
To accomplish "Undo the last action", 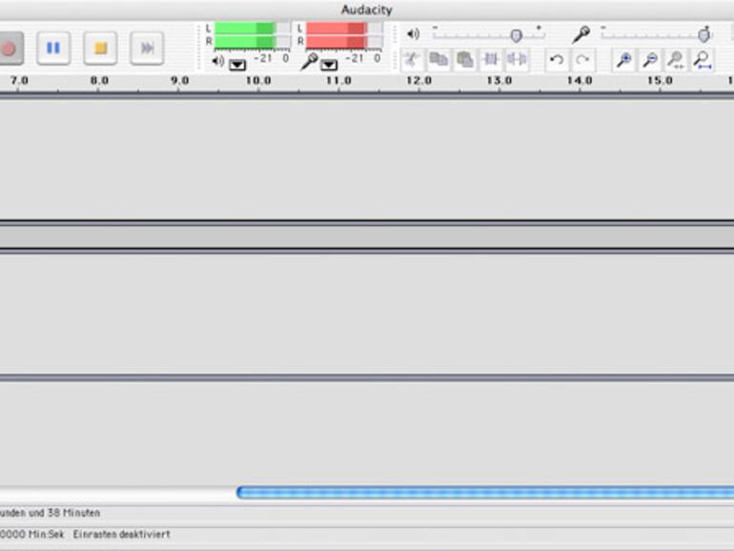I will tap(557, 60).
